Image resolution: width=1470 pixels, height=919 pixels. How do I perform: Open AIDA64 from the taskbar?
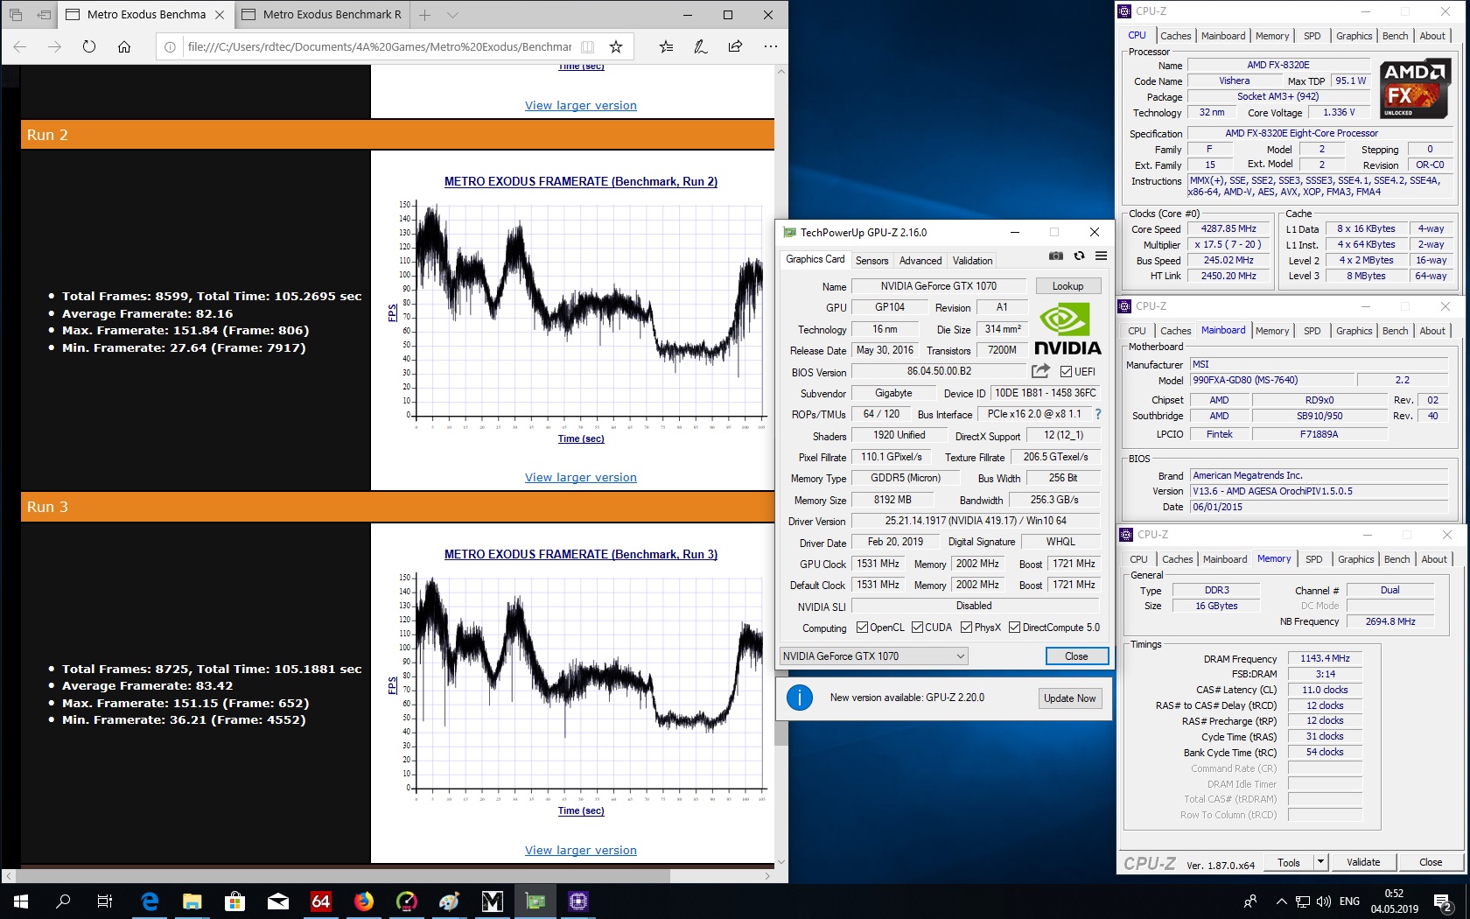tap(321, 901)
